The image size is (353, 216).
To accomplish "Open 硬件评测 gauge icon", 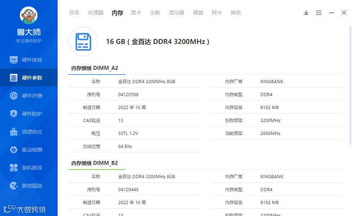I will [x=14, y=96].
